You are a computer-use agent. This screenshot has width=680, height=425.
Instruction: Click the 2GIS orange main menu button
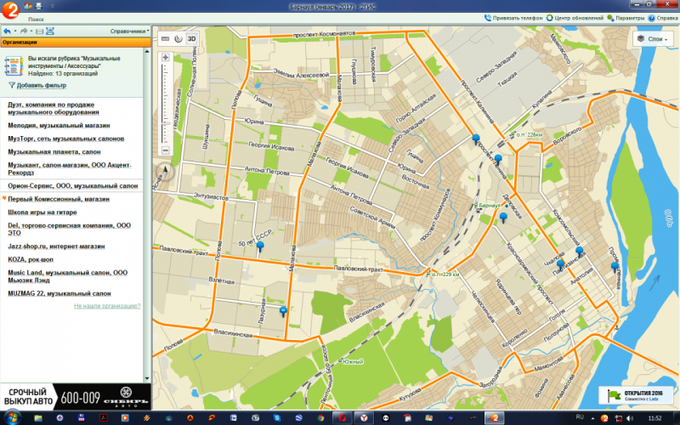coord(11,9)
